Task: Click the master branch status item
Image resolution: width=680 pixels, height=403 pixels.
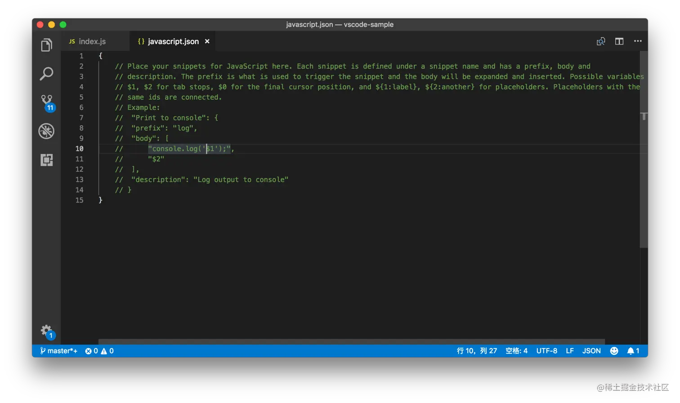Action: point(58,351)
